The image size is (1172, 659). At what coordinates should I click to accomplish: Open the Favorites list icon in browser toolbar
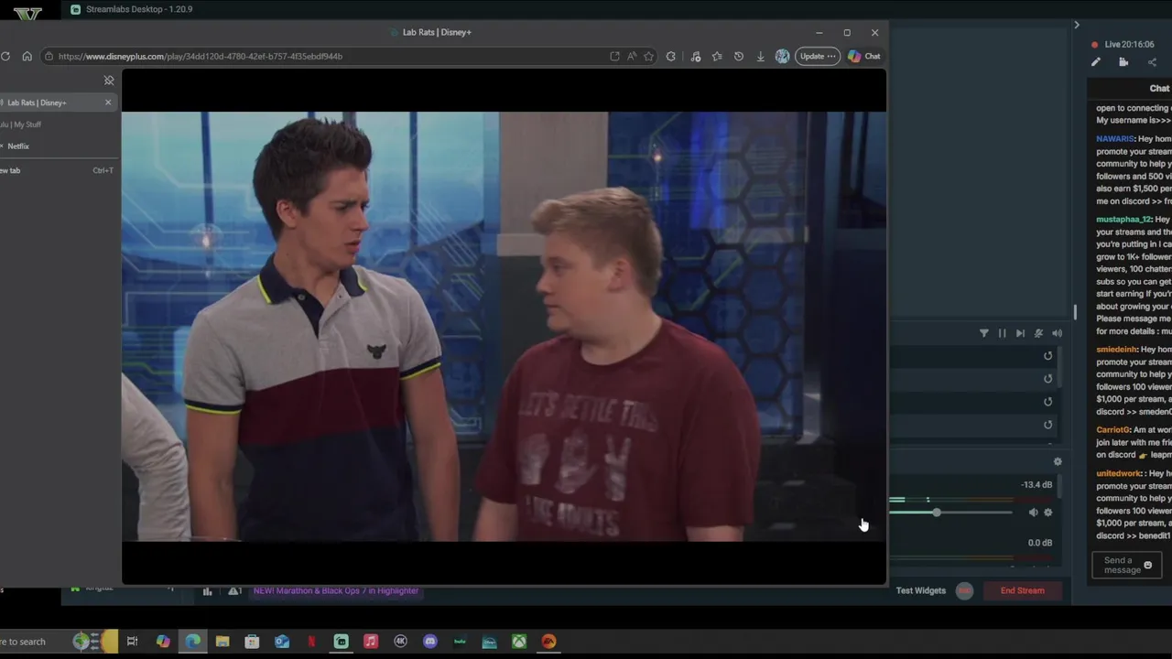717,56
